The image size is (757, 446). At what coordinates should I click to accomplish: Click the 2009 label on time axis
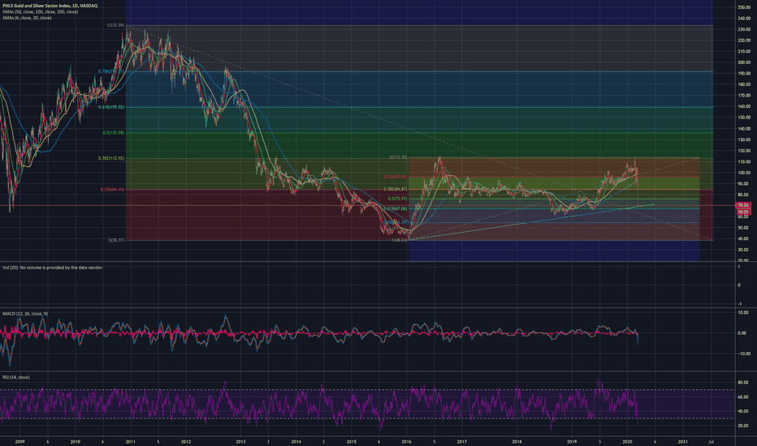pos(19,441)
